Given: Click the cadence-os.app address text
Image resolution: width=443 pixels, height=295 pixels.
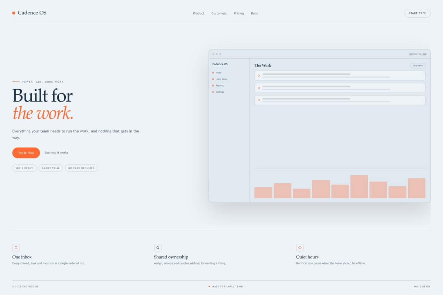Looking at the screenshot, I should pyautogui.click(x=418, y=54).
